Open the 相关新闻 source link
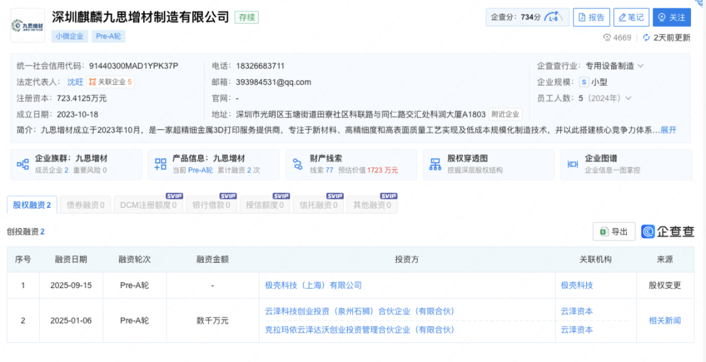706x362 pixels. (x=665, y=321)
